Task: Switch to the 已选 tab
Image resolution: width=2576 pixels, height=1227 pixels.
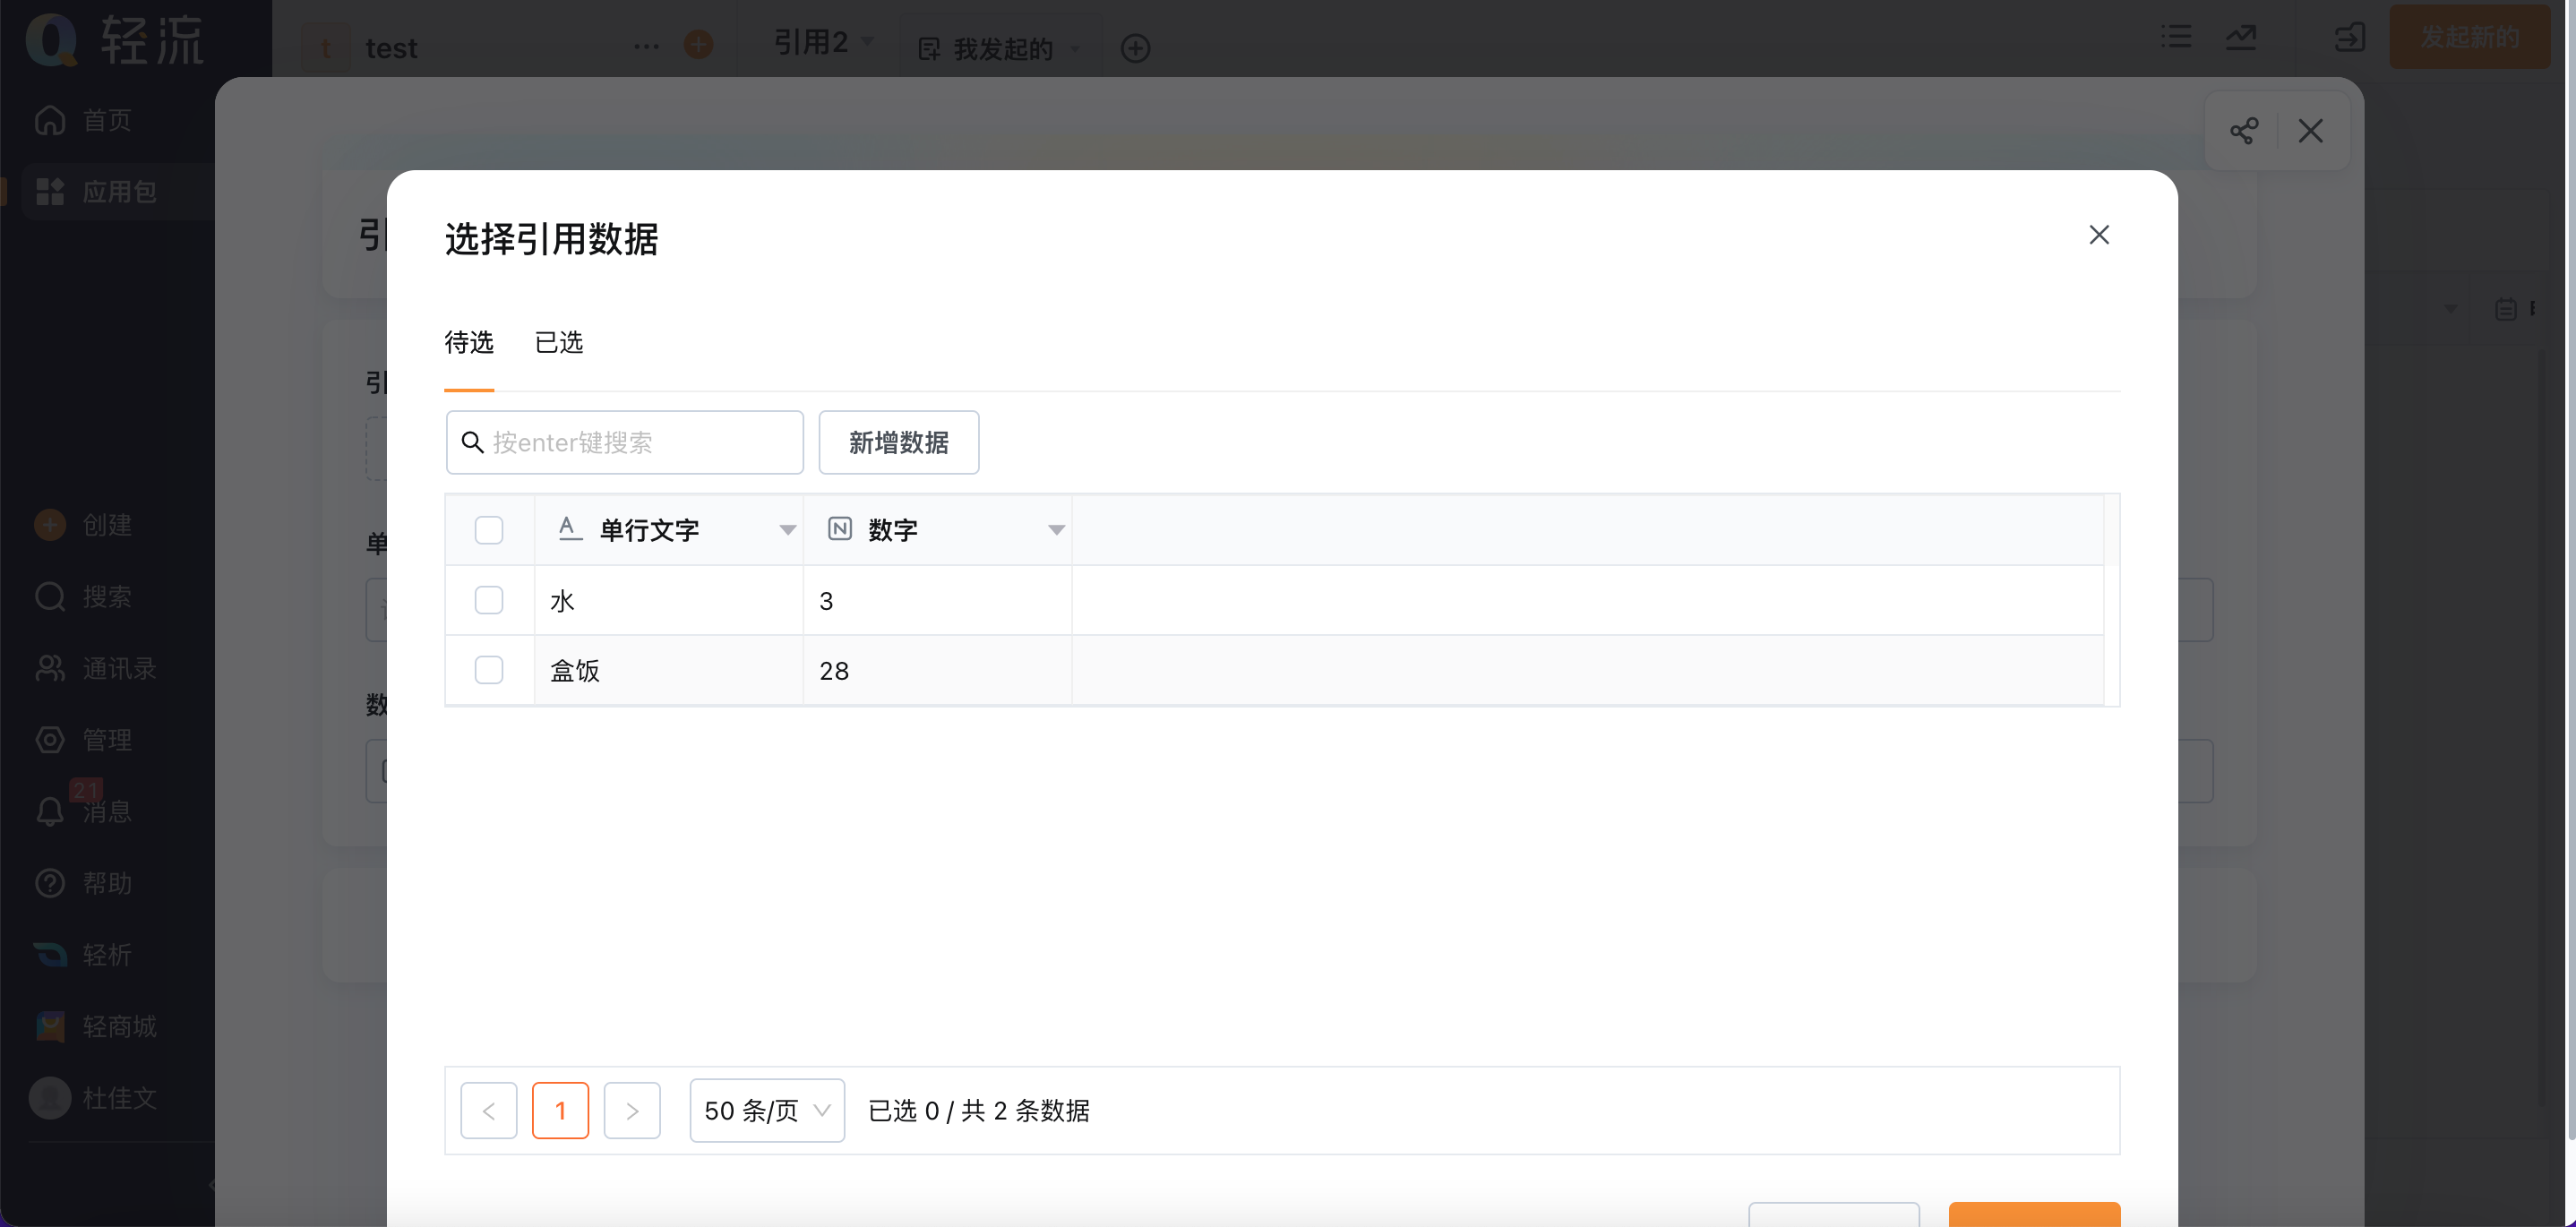Action: tap(559, 343)
